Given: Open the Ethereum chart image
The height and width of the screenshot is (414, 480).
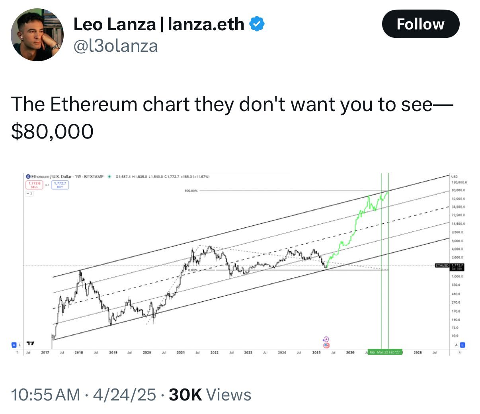Looking at the screenshot, I should 240,263.
